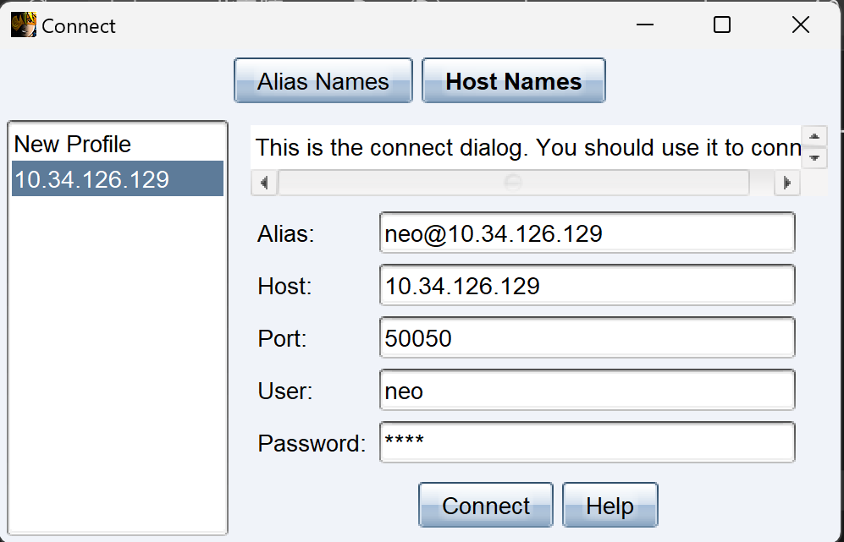
Task: Select the New Profile entry
Action: 118,144
